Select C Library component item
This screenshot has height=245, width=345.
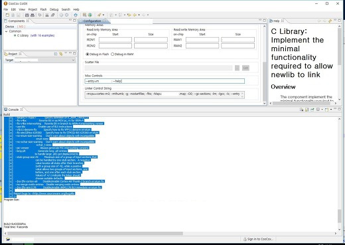point(23,35)
